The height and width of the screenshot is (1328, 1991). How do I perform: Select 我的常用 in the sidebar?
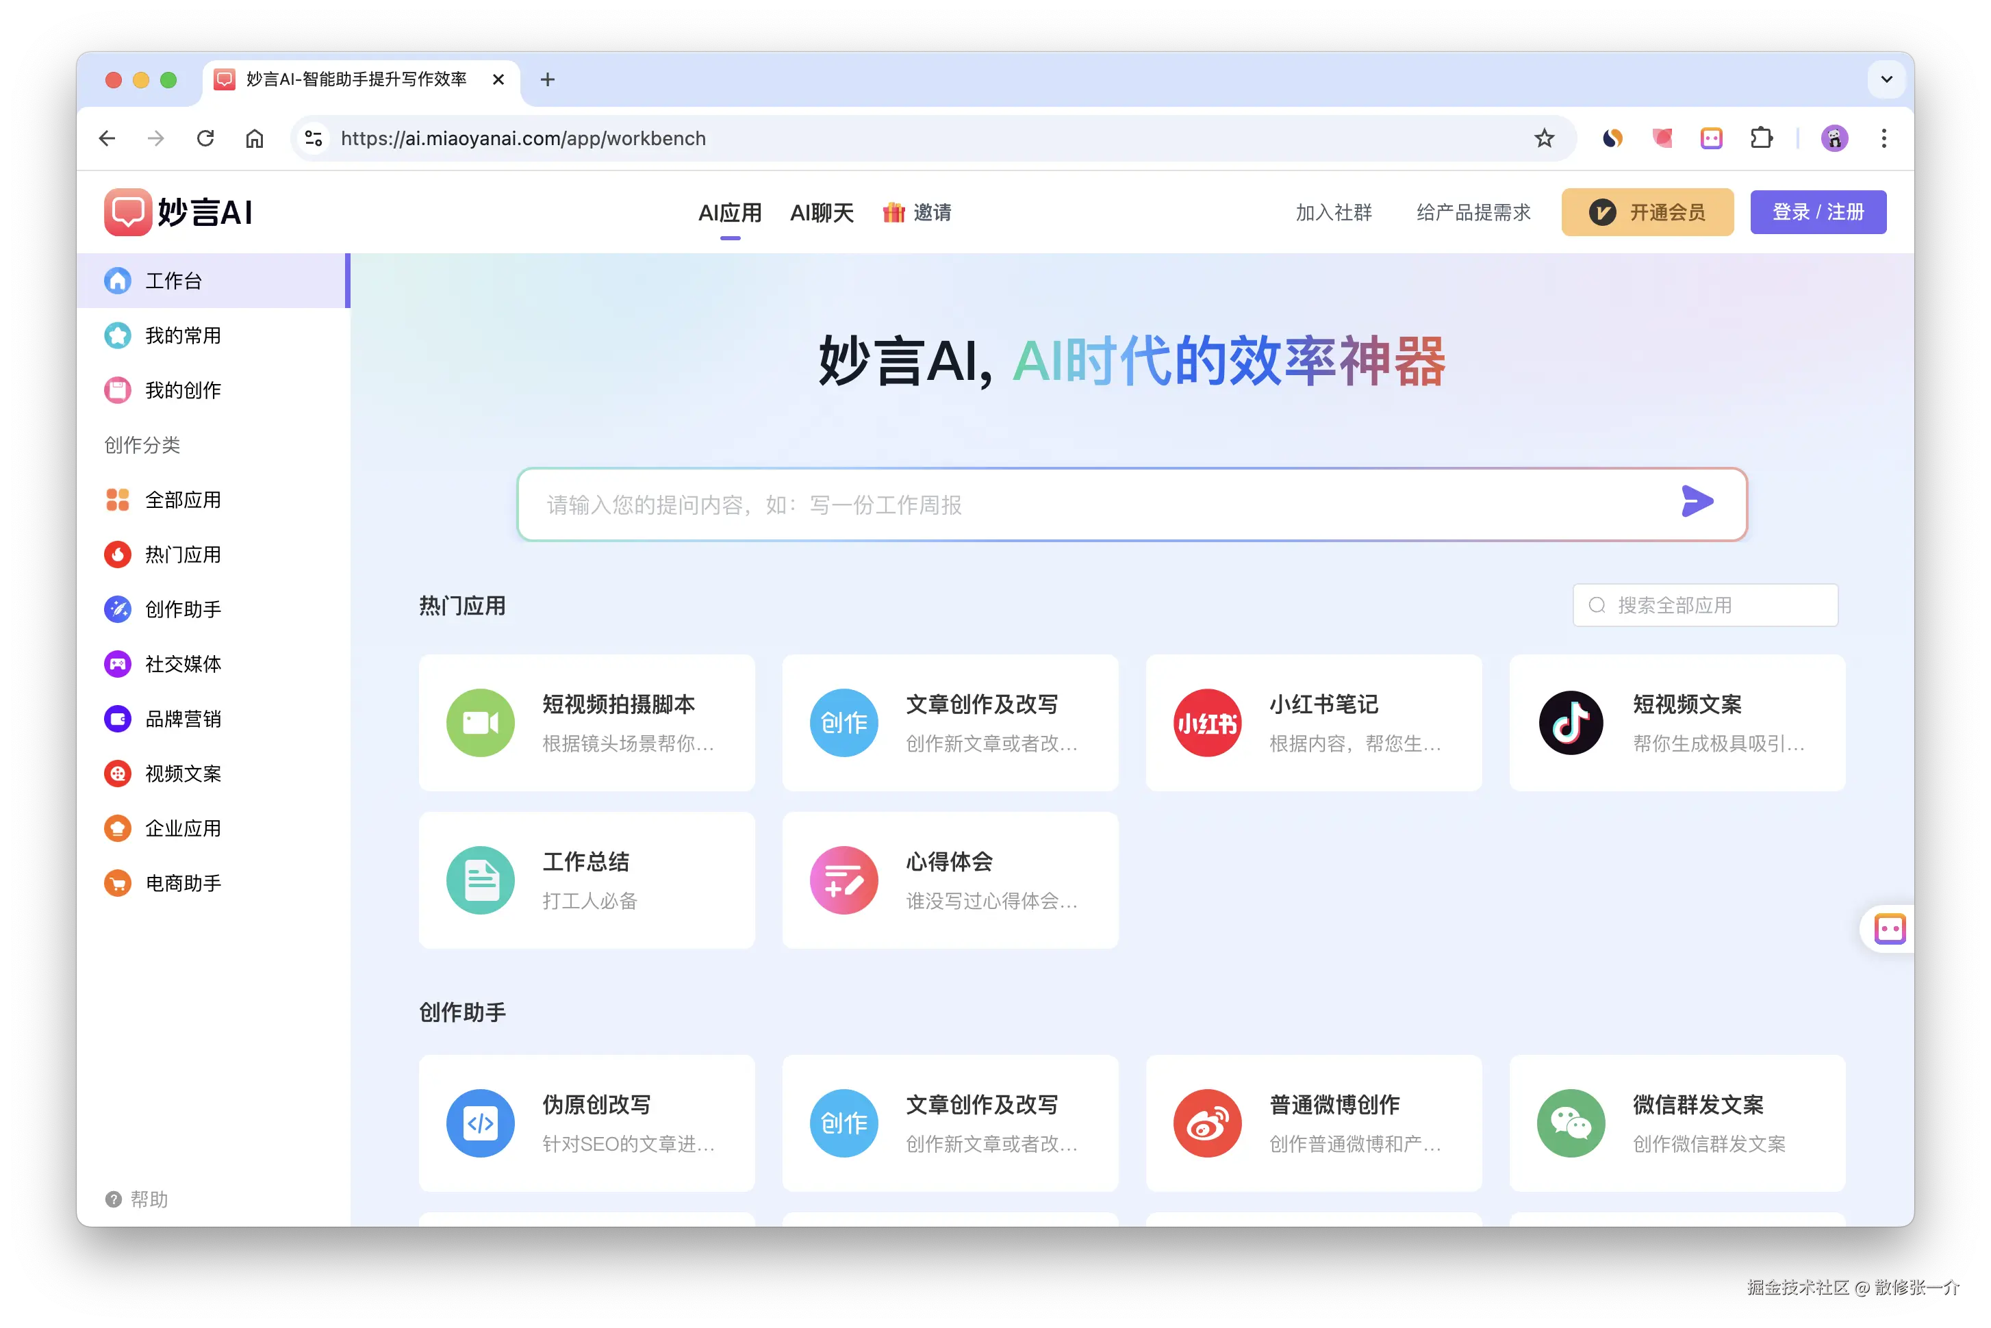182,335
